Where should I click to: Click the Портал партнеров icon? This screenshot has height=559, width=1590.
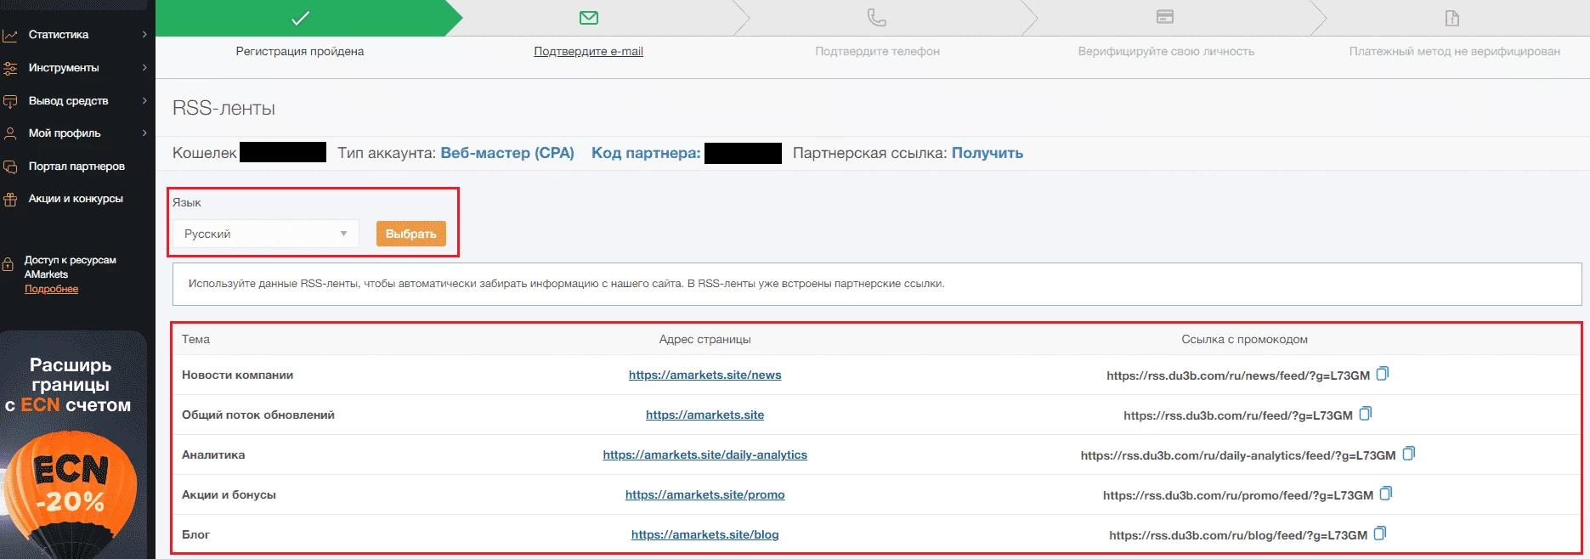click(10, 167)
